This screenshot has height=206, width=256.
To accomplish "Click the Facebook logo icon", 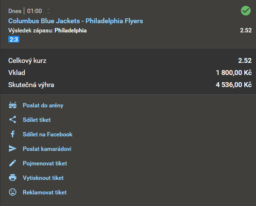I will tap(13, 134).
